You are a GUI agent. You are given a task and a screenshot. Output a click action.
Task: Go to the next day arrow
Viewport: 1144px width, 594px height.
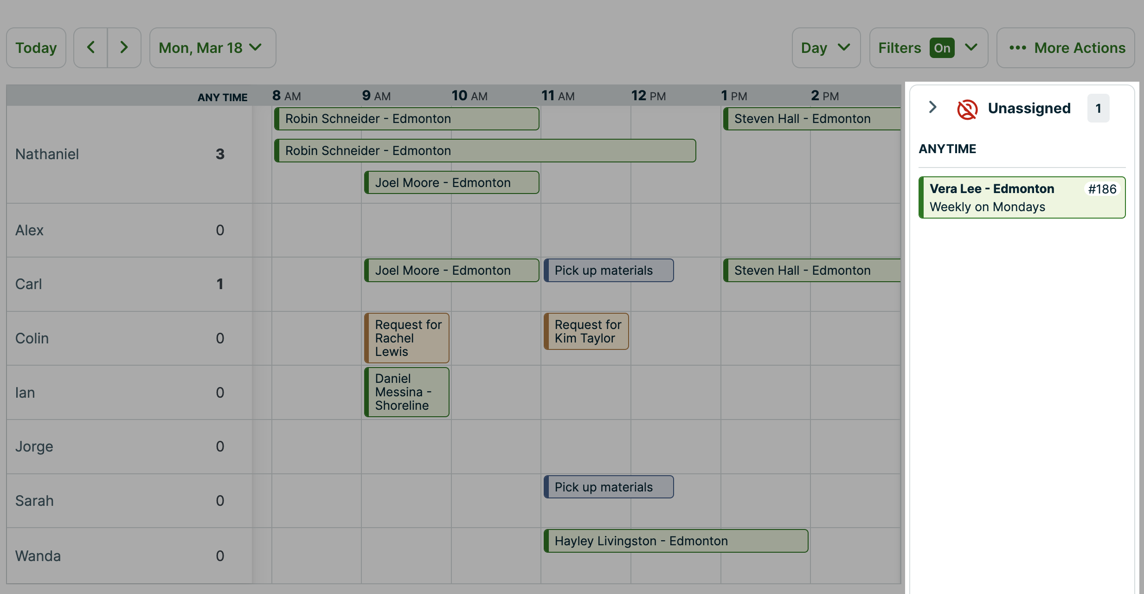[124, 47]
